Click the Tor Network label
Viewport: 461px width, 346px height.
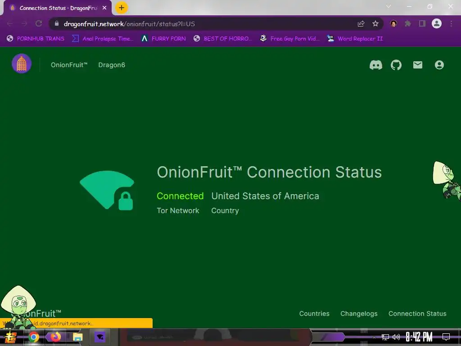pyautogui.click(x=178, y=211)
